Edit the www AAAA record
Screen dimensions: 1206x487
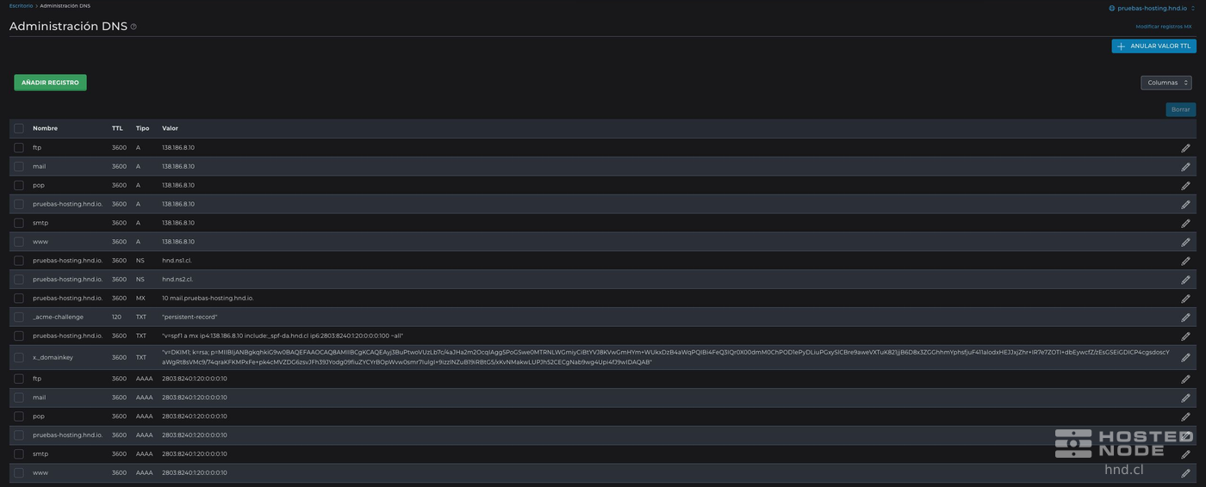(x=1185, y=473)
